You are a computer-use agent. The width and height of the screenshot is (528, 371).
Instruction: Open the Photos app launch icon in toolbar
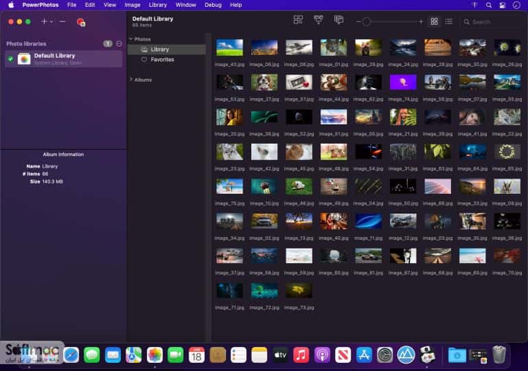tap(81, 22)
